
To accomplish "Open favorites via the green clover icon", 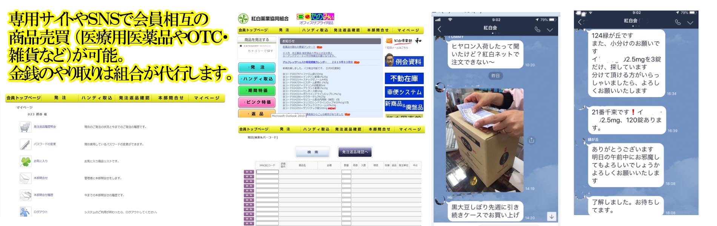I will (25, 161).
